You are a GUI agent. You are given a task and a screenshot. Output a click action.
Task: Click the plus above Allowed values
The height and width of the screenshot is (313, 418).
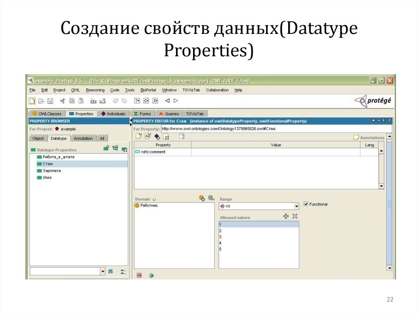tap(286, 216)
